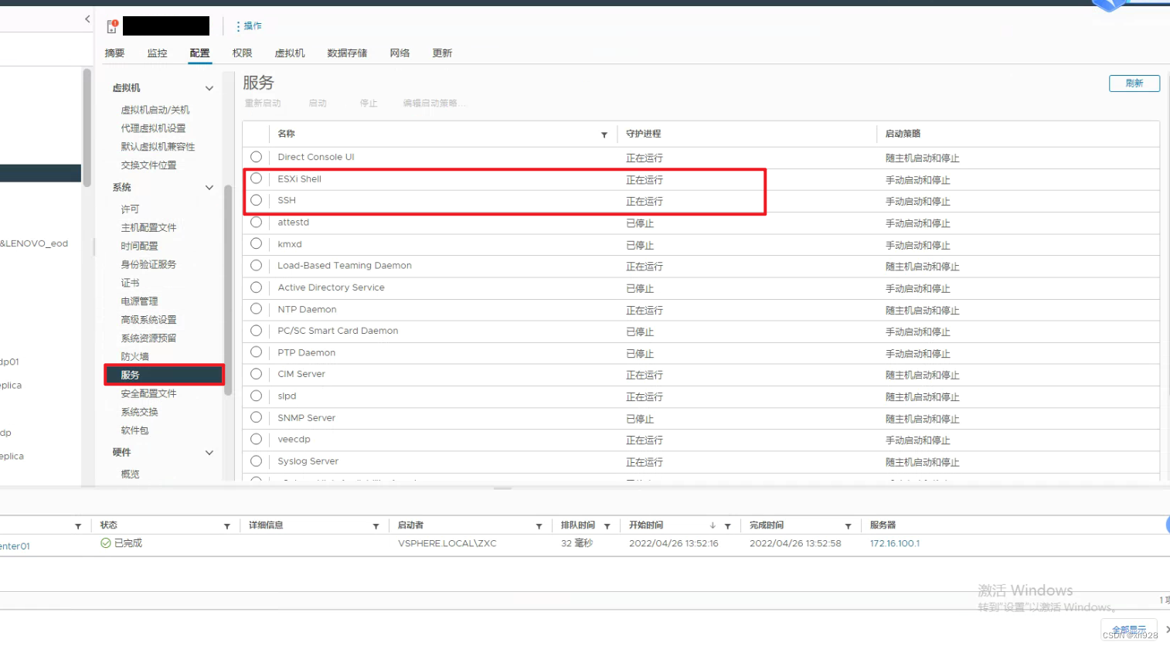Click the 重新启动 service button
The height and width of the screenshot is (646, 1170).
coord(263,104)
